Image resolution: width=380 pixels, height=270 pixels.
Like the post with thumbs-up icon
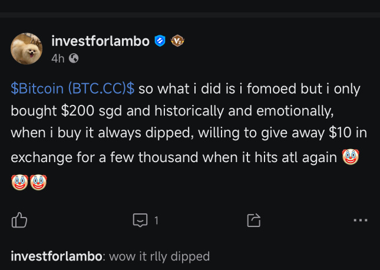(19, 220)
